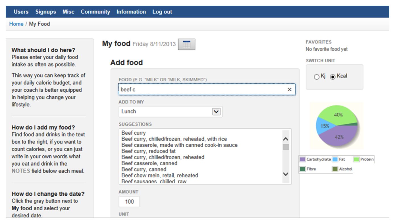Choose "Beef casserole, canned" suggestion
This screenshot has height=224, width=395.
(x=149, y=163)
